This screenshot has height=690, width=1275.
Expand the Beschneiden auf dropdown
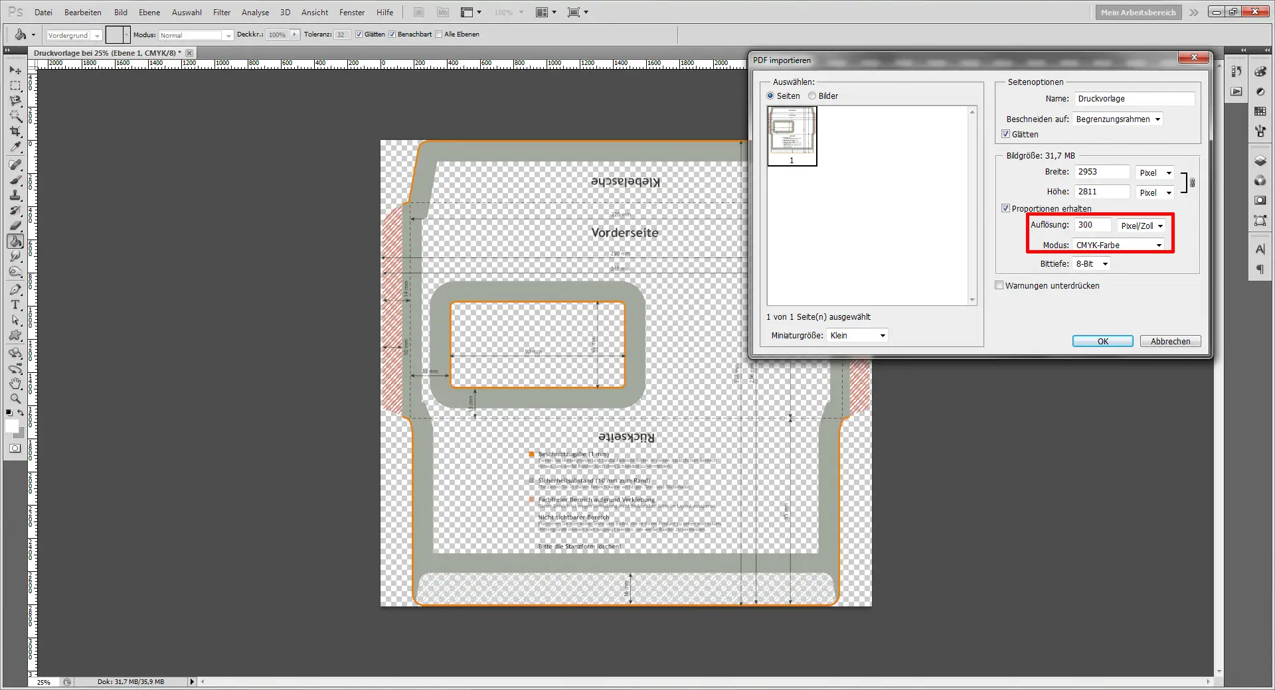click(x=1118, y=119)
